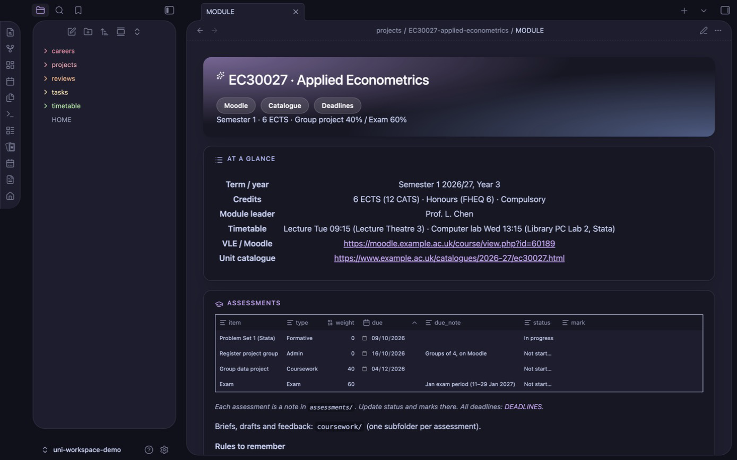The width and height of the screenshot is (737, 460).
Task: Insert template via ribbon copy icon
Action: [x=10, y=98]
